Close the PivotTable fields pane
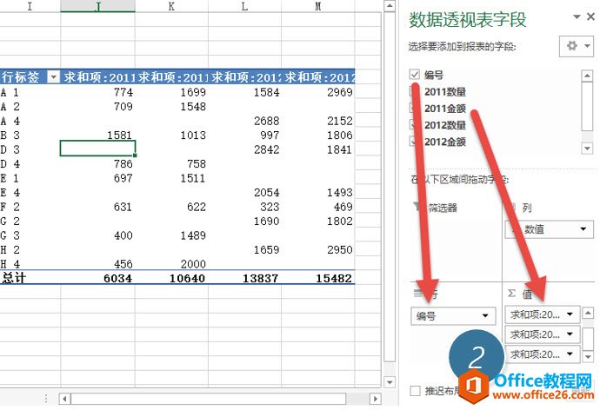 tap(590, 17)
